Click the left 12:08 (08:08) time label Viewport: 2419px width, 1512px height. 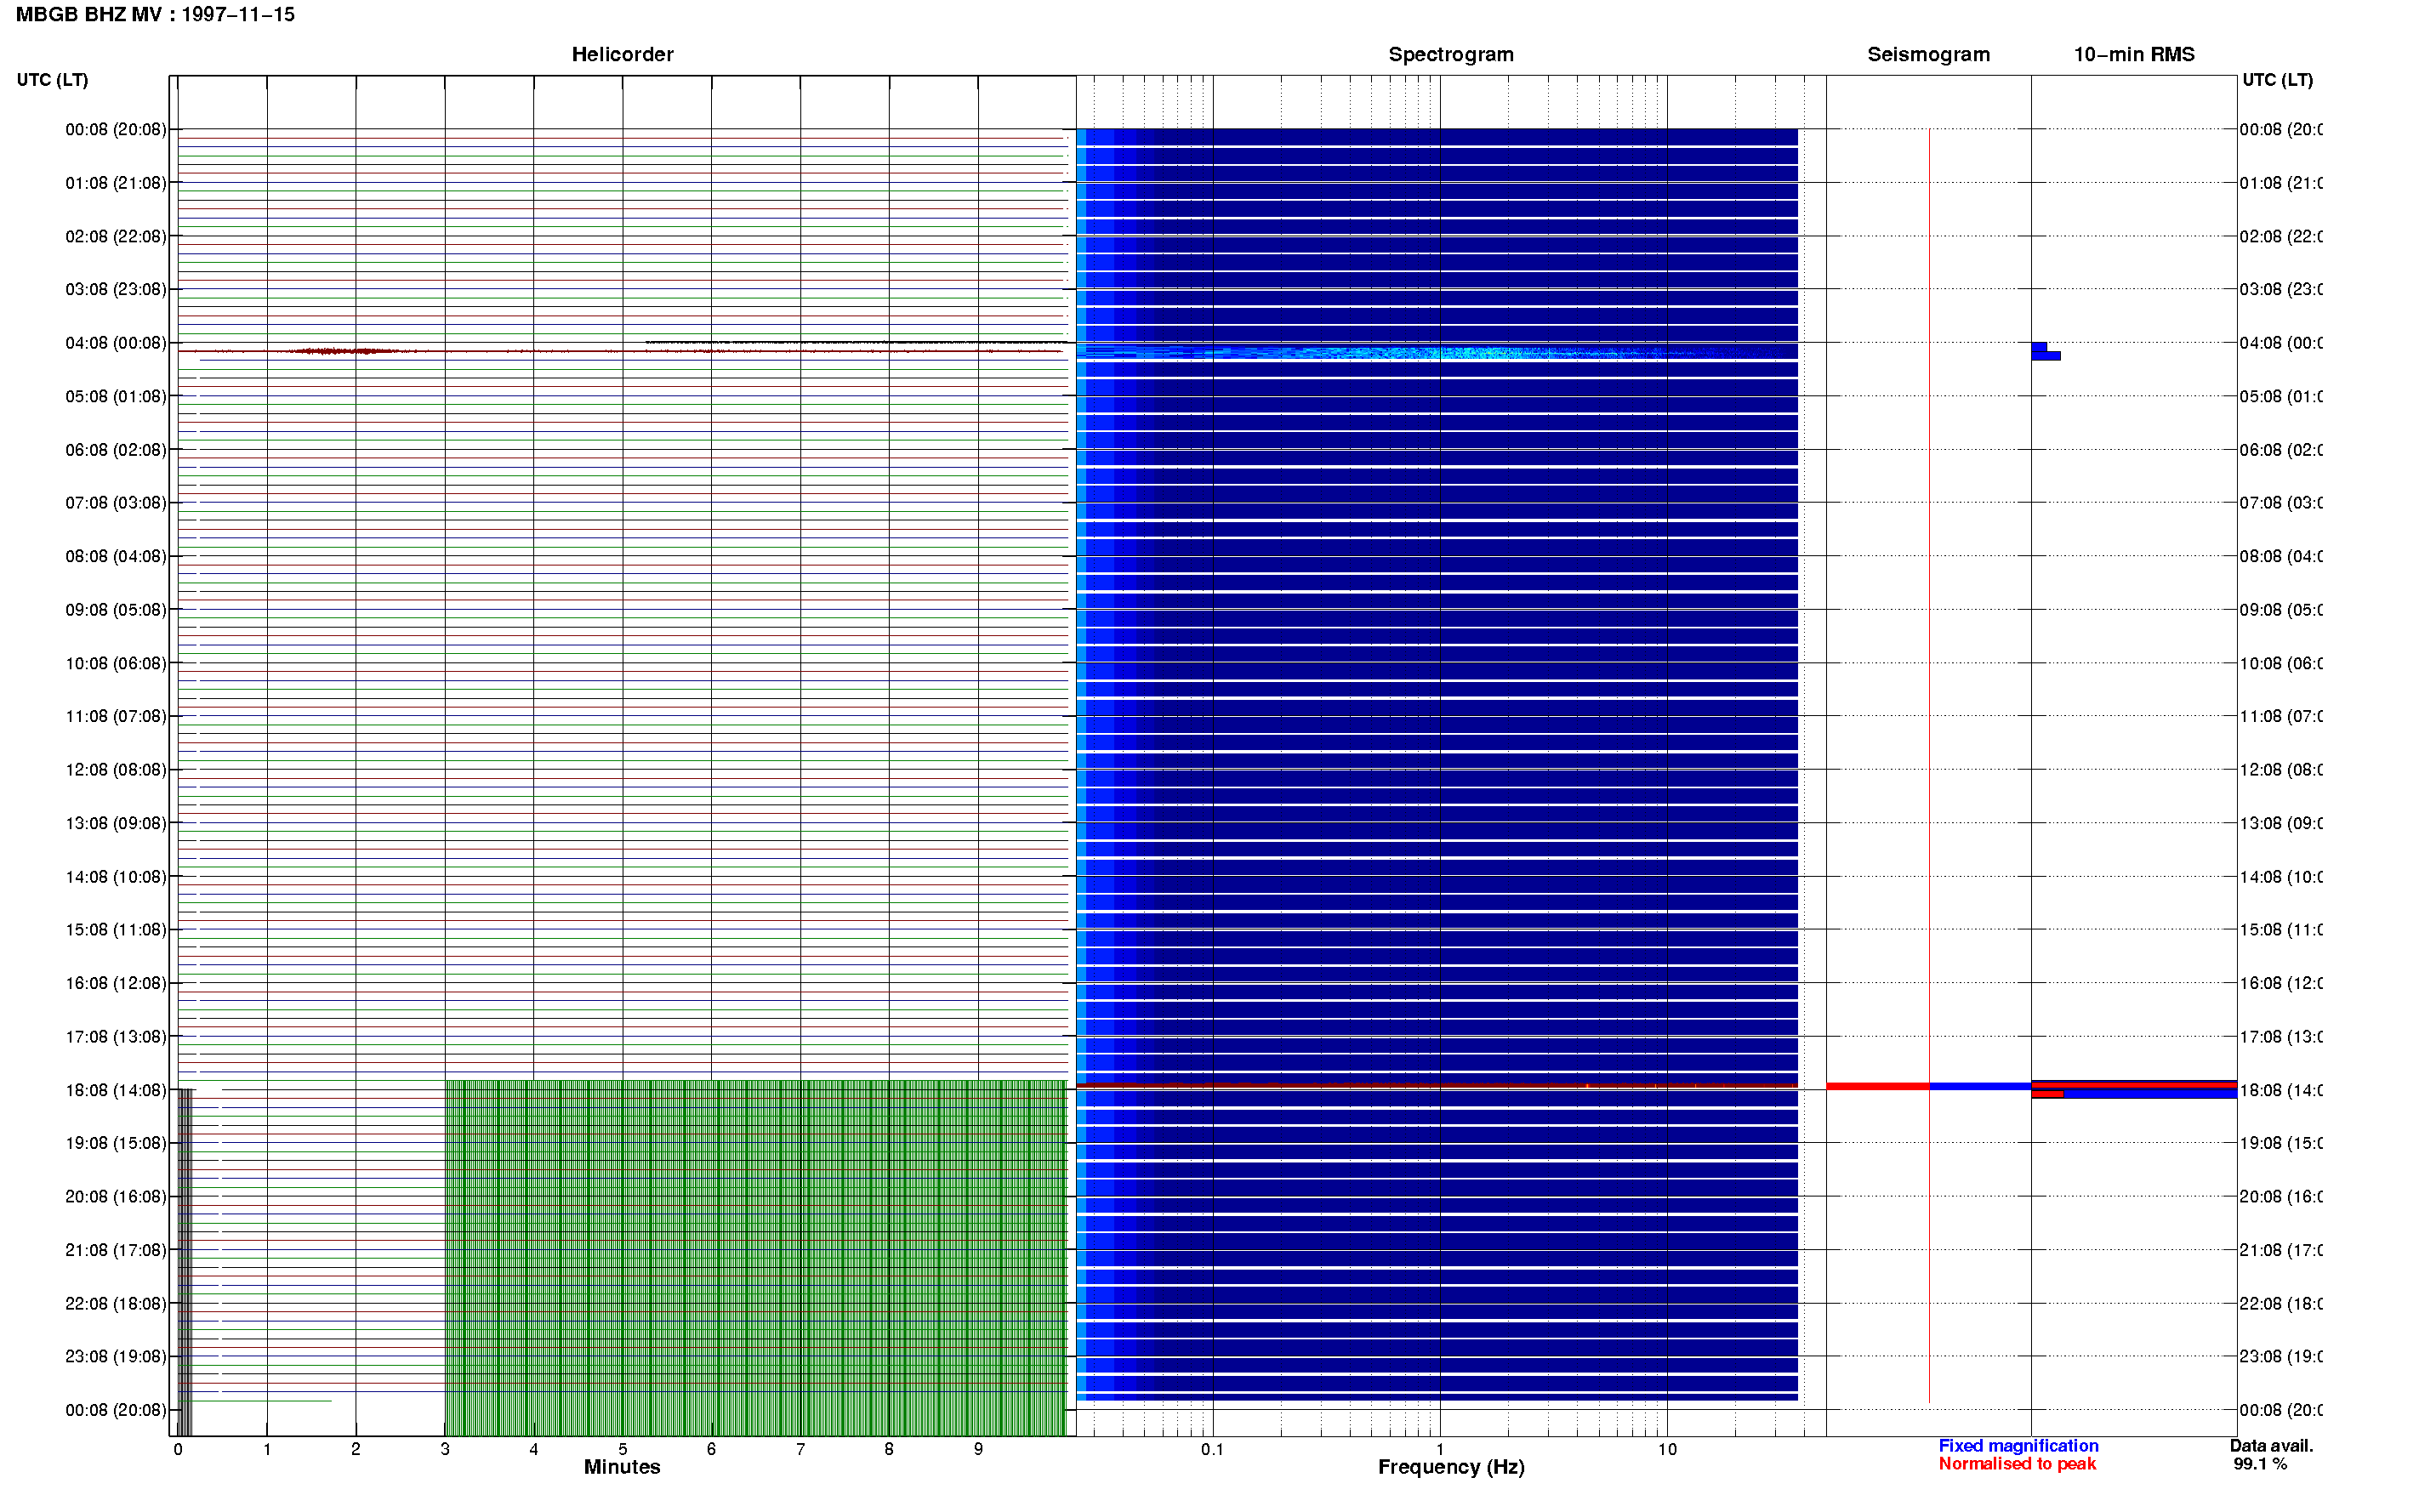(x=116, y=770)
